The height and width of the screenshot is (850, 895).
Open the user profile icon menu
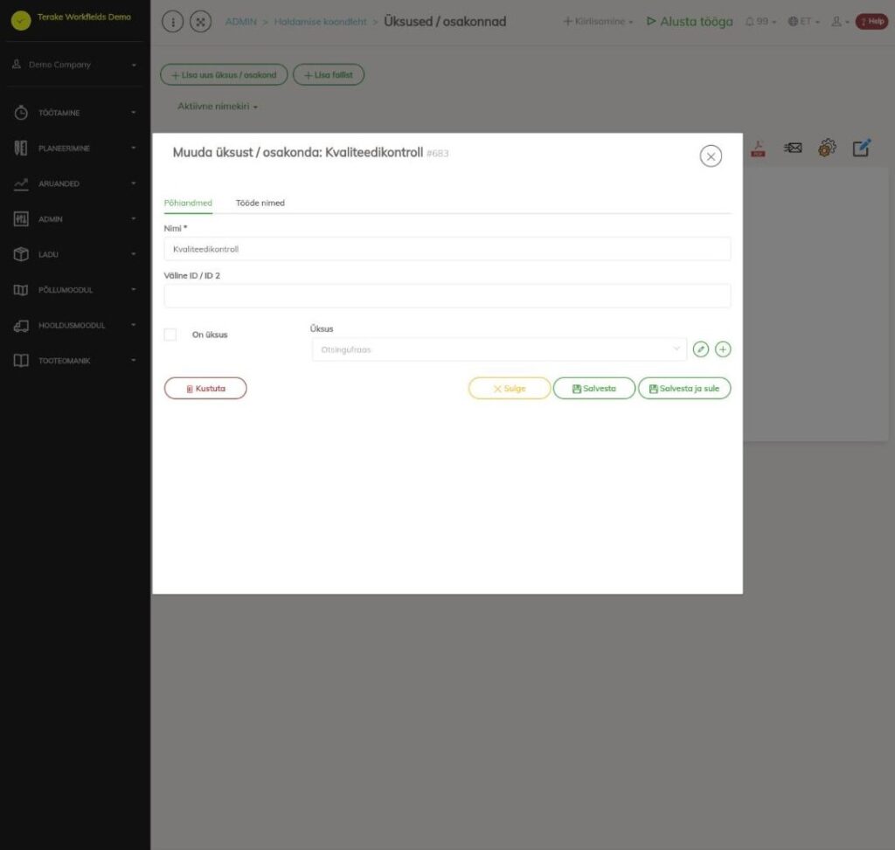[840, 21]
